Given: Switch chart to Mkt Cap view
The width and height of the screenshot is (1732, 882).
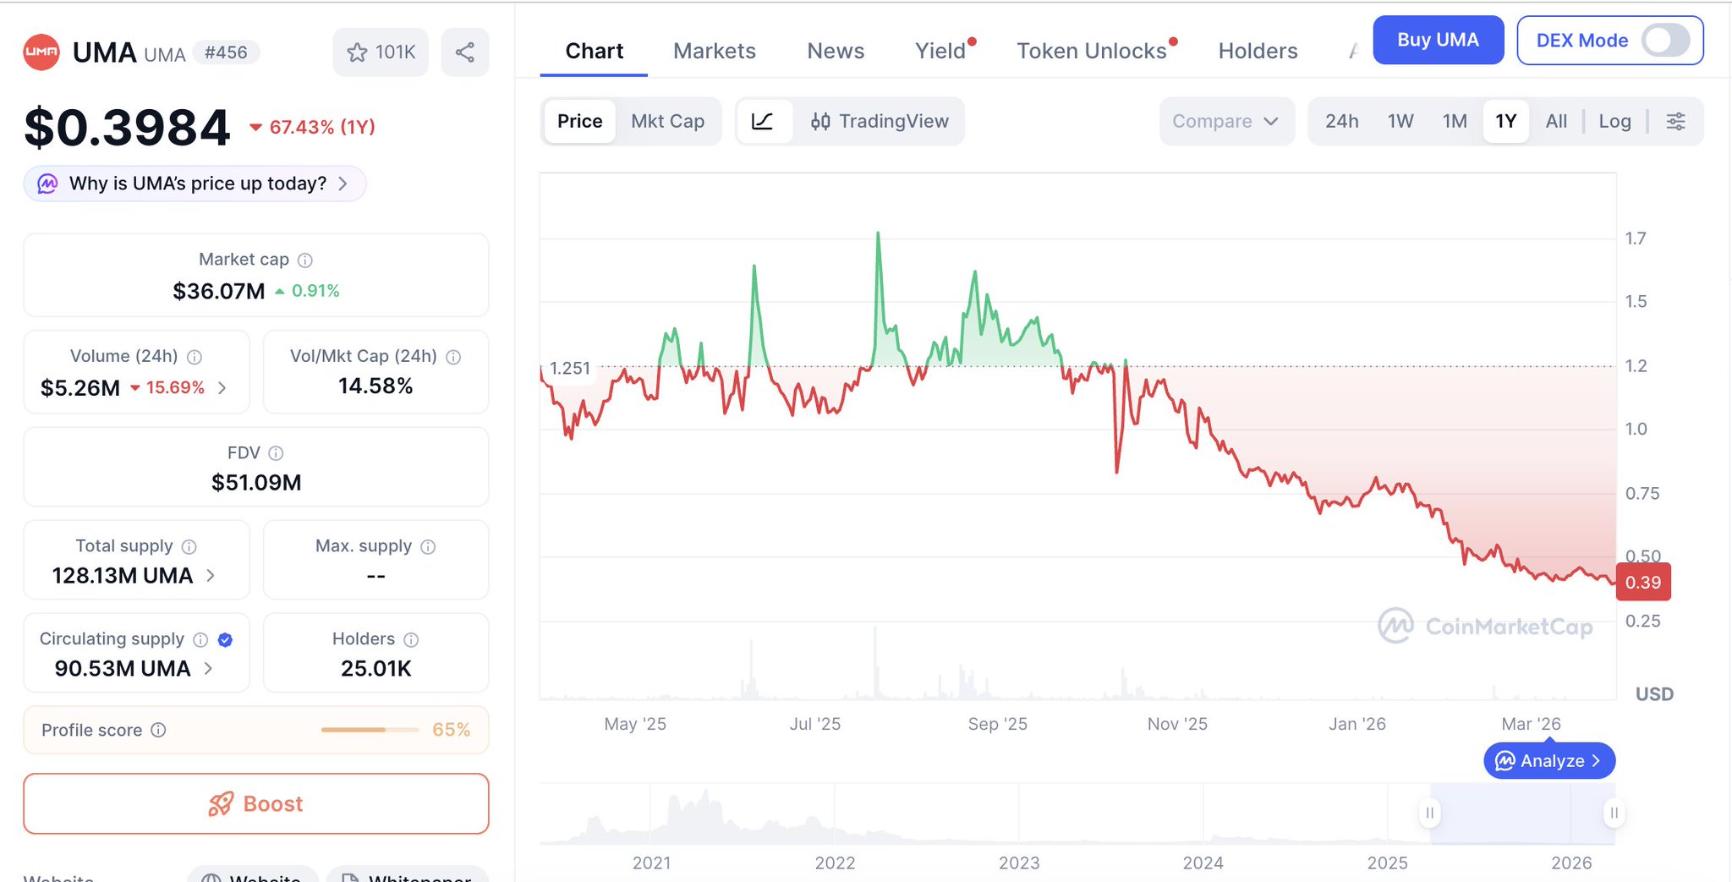Looking at the screenshot, I should coord(667,121).
